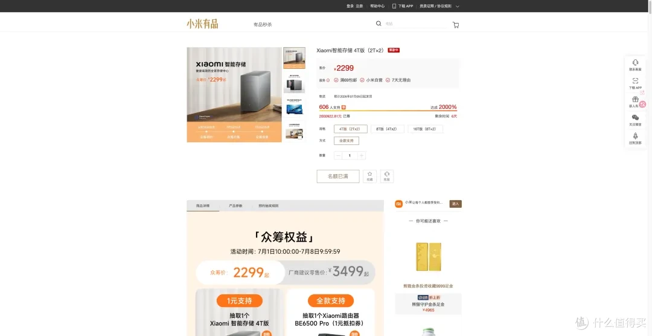The width and height of the screenshot is (652, 336).
Task: Click the crowdfunding progress bar
Action: (x=388, y=111)
